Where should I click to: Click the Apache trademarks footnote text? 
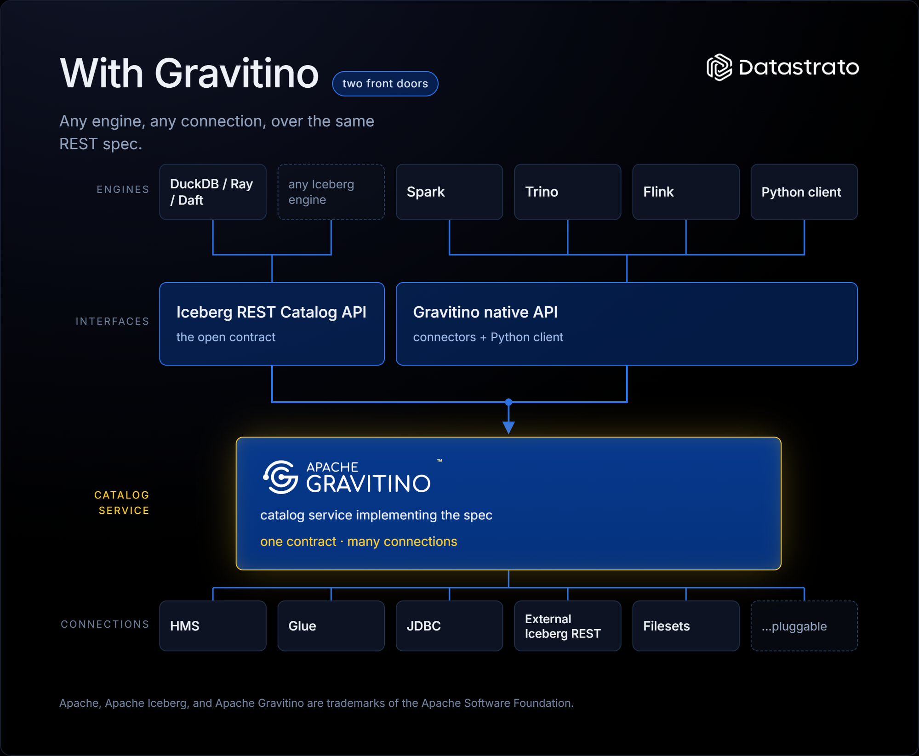[x=316, y=703]
